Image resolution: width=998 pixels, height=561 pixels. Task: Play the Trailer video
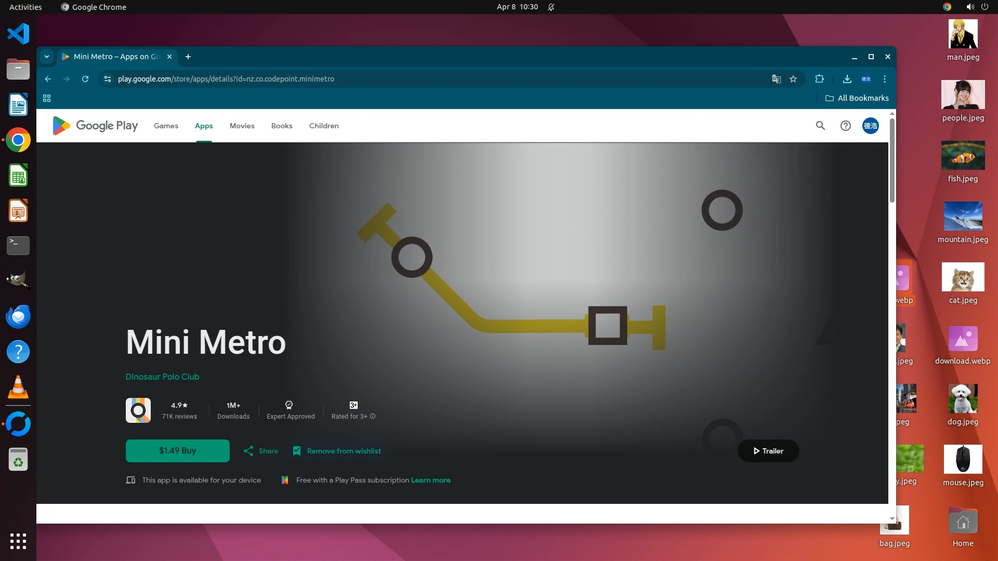(x=768, y=451)
